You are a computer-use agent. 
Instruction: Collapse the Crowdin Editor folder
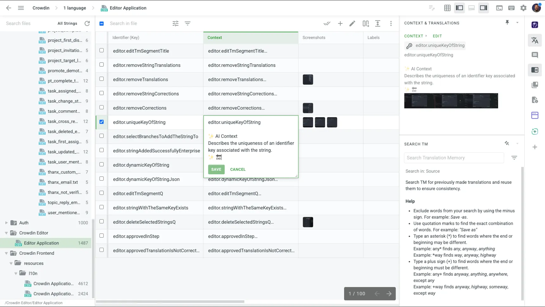[x=6, y=233]
